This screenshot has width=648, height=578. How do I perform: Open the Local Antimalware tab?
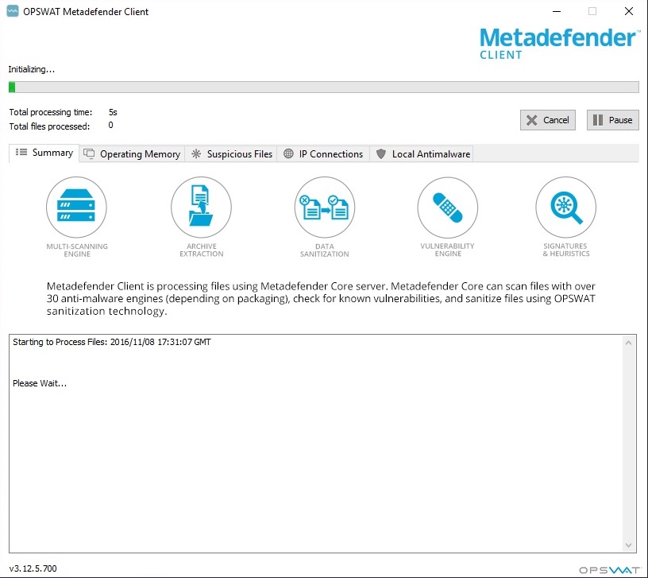422,154
